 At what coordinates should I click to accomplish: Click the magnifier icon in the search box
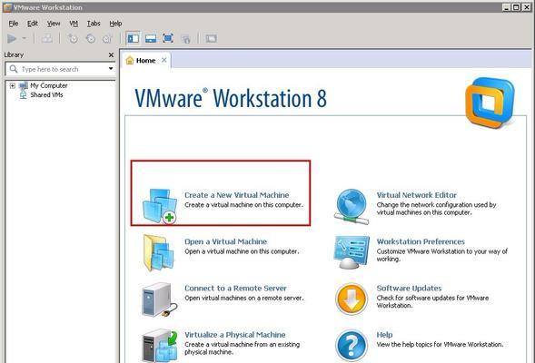click(14, 69)
